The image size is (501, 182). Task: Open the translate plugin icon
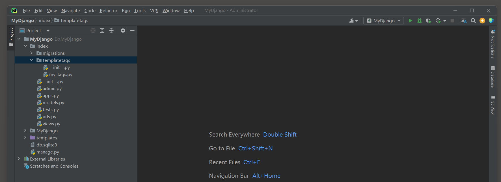click(464, 21)
